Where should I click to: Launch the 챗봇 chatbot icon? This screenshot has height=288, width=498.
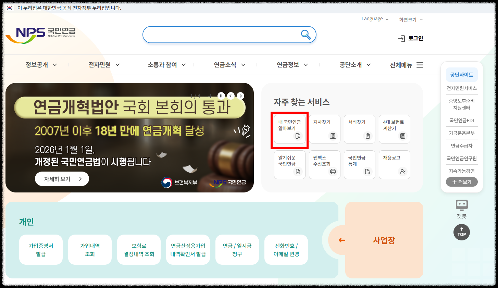click(462, 209)
